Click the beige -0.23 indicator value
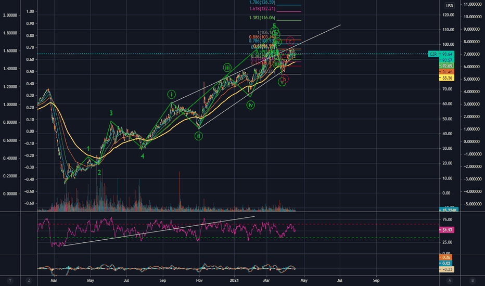Image resolution: width=485 pixels, height=286 pixels. tap(446, 269)
